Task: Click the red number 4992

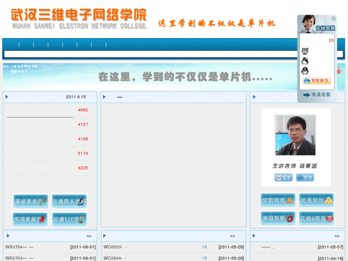Action: point(83,110)
